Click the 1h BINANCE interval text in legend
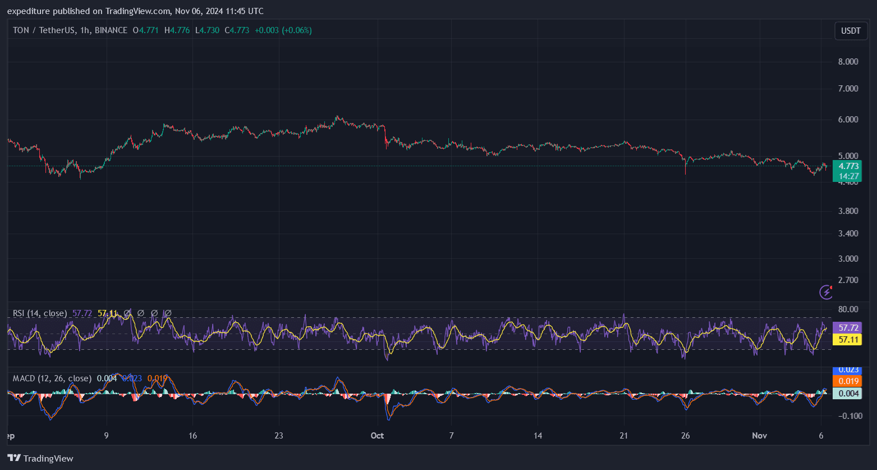This screenshot has height=470, width=877. click(x=104, y=30)
